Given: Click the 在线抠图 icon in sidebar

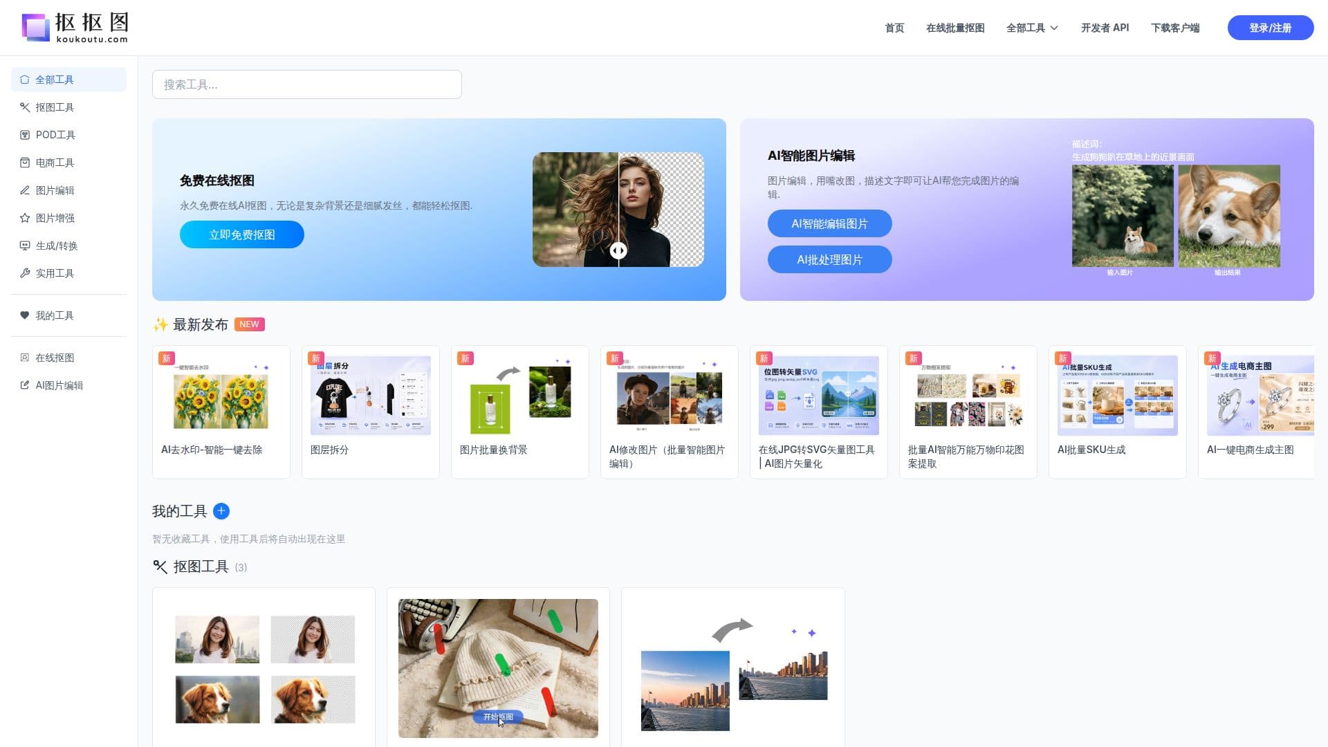Looking at the screenshot, I should point(25,358).
